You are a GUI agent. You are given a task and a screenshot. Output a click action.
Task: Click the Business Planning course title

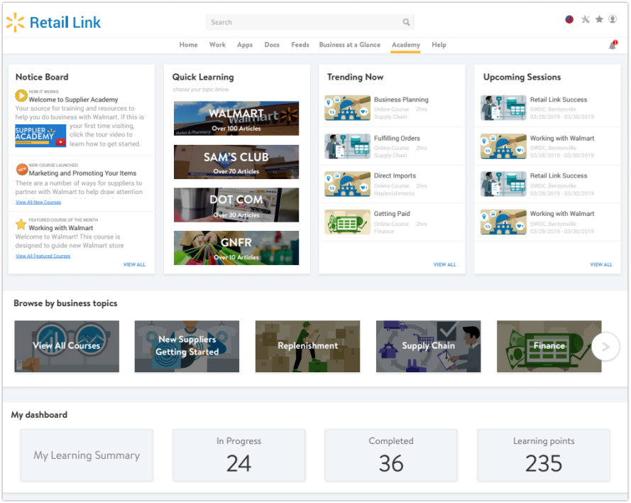coord(401,99)
